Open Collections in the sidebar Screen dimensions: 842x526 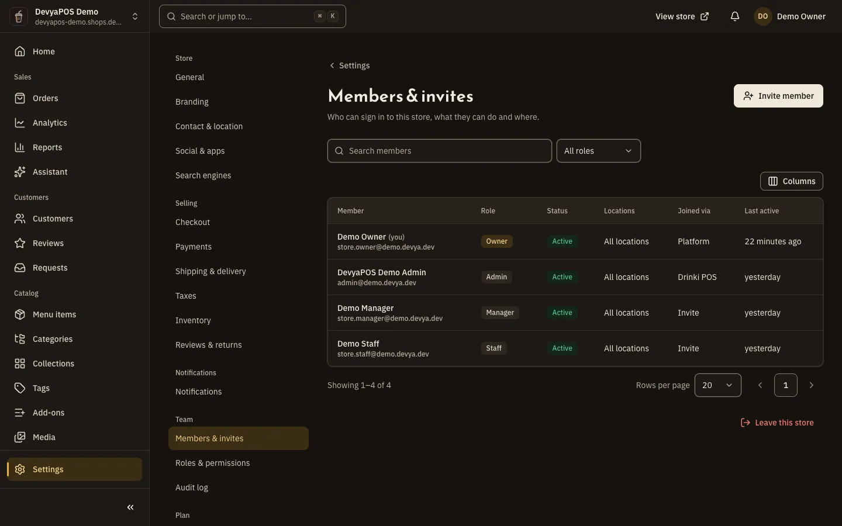coord(74,364)
